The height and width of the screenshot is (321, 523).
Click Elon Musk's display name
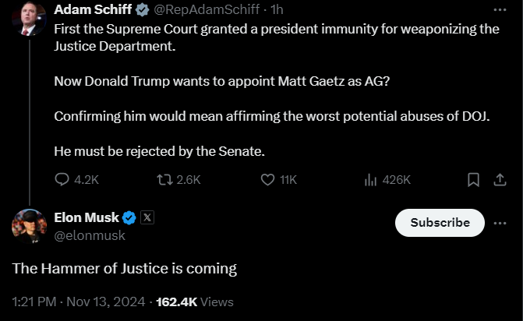(86, 217)
